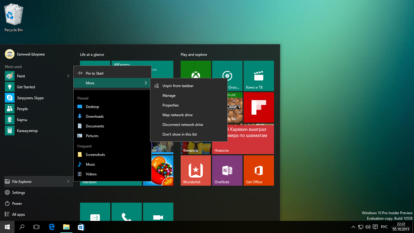This screenshot has width=414, height=233.
Task: Open the Candy Crush tile
Action: point(162,171)
